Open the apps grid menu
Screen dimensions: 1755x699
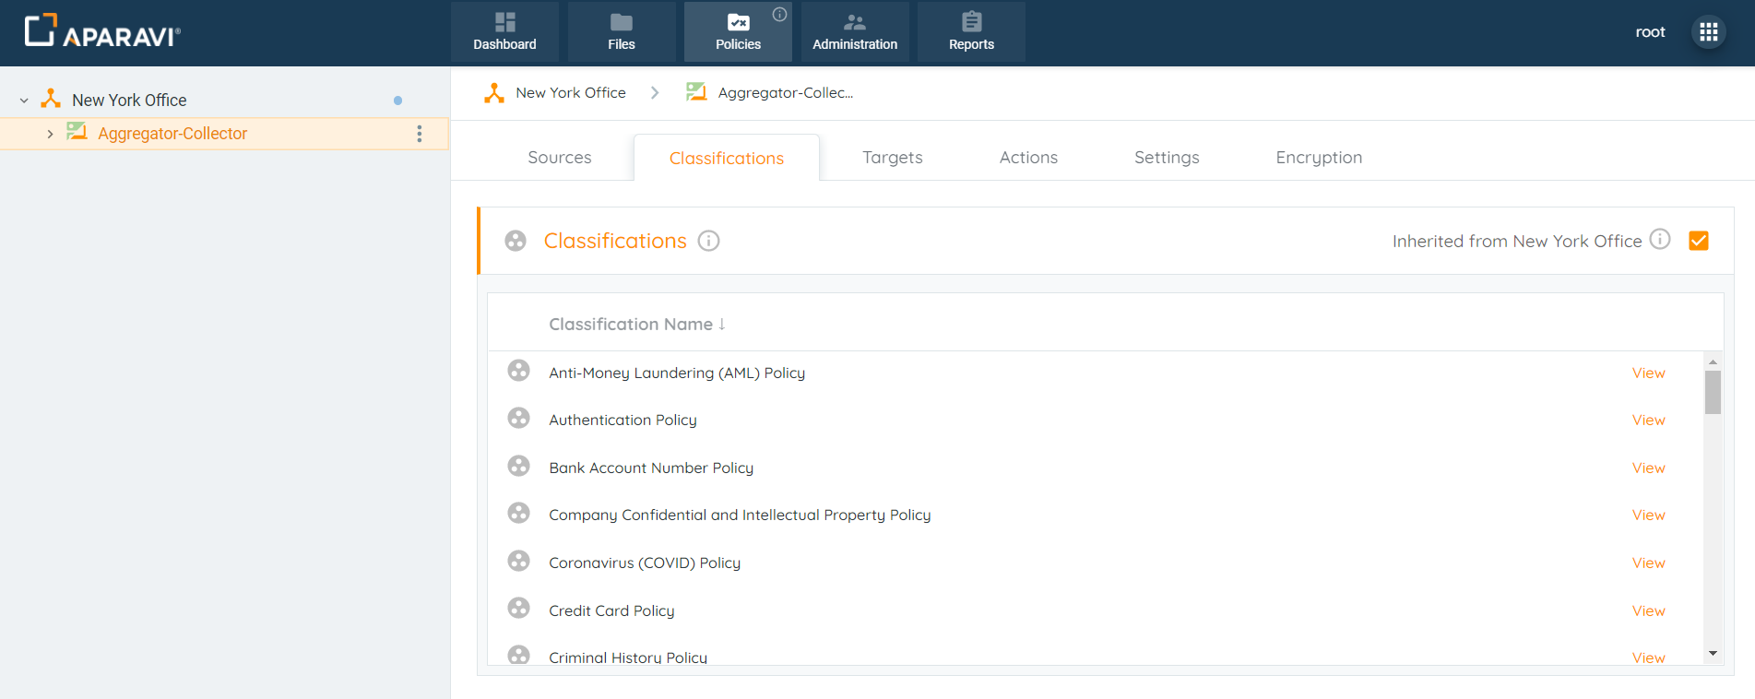[1708, 32]
